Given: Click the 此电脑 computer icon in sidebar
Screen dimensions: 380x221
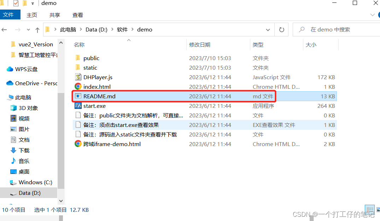Looking at the screenshot, I should (x=11, y=97).
